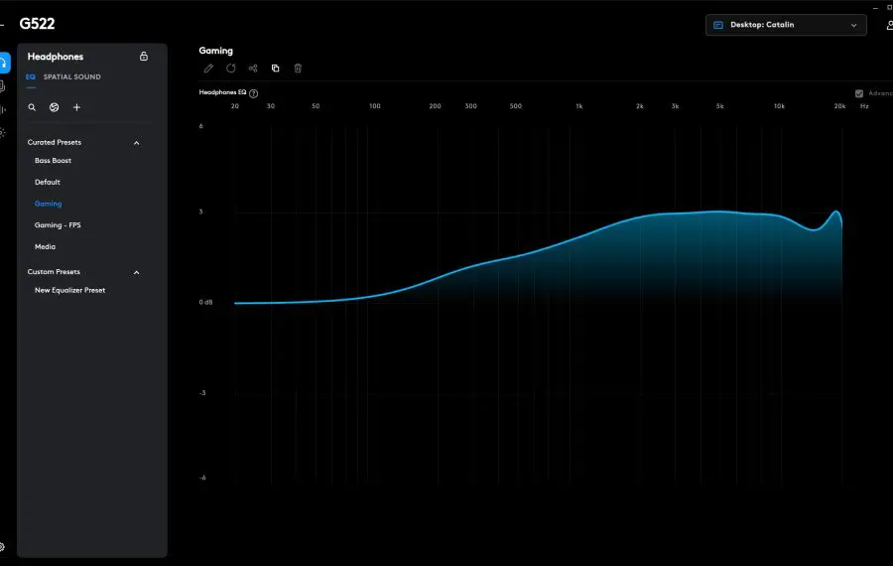
Task: Select the Bass Boost preset
Action: click(53, 161)
